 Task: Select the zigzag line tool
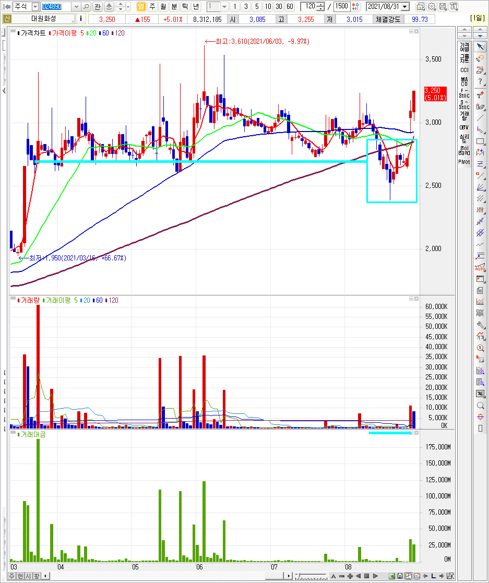point(480,244)
